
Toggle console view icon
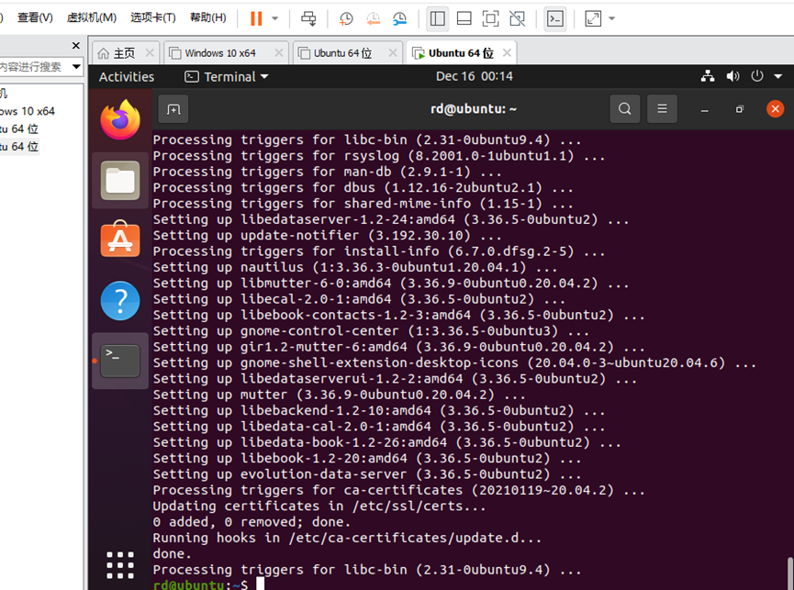[x=555, y=18]
